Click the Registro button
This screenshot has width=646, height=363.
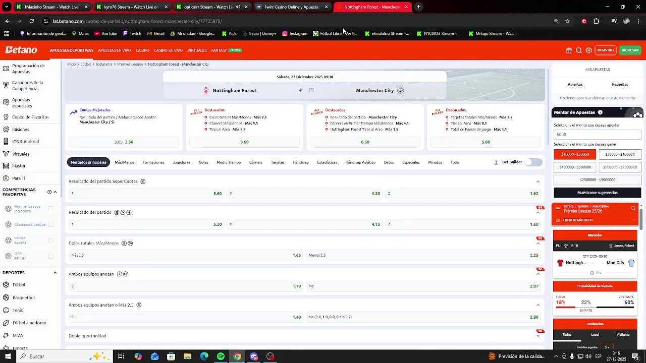pos(606,50)
